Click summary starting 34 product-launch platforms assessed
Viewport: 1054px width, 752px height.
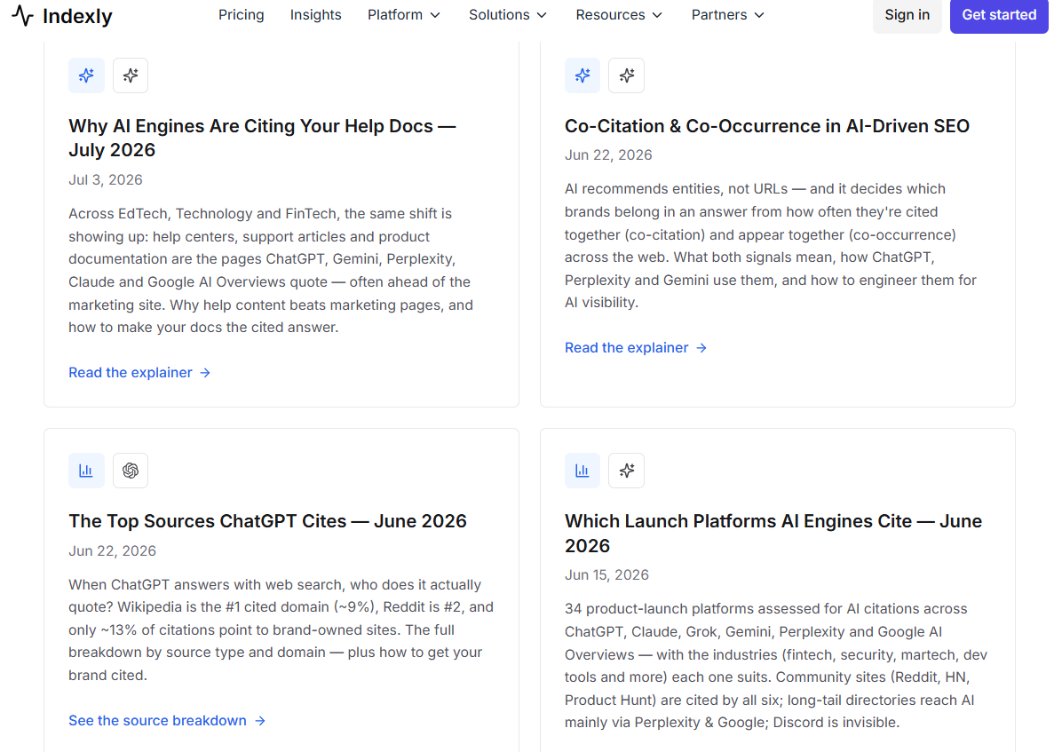[x=776, y=666]
